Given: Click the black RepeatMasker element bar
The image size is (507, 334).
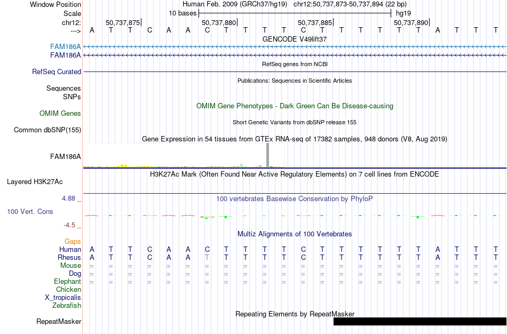Looking at the screenshot, I should (x=420, y=321).
